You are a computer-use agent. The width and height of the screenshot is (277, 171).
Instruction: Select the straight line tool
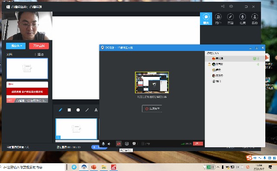(x=87, y=110)
